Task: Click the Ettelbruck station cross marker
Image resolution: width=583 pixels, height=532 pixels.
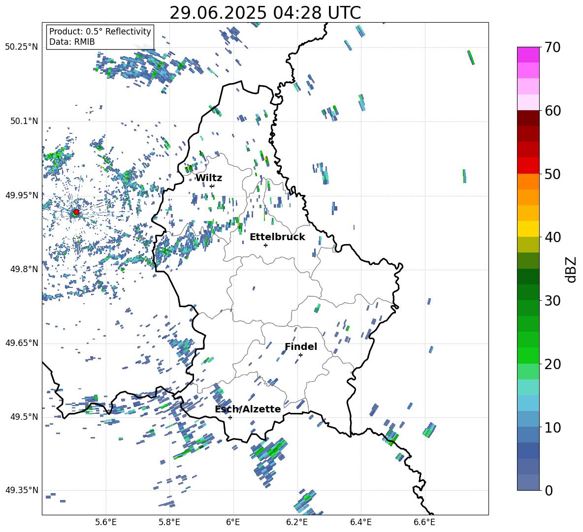Action: (x=265, y=245)
